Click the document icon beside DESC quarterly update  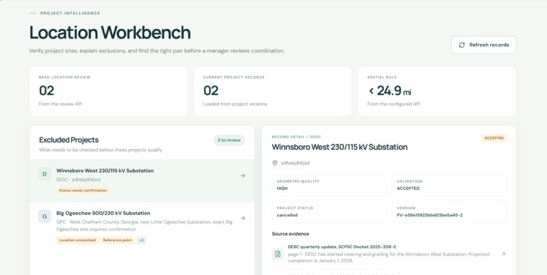point(278,254)
